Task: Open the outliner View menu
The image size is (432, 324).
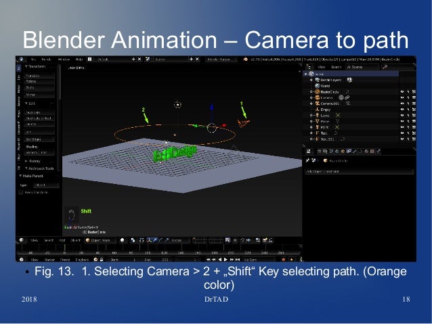Action: point(321,67)
